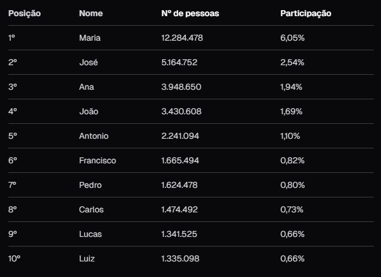This screenshot has height=277, width=381.
Task: Click the Posição column header
Action: [x=25, y=13]
